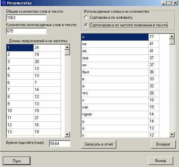Click down arrow of sentence lengths list

(x=67, y=135)
